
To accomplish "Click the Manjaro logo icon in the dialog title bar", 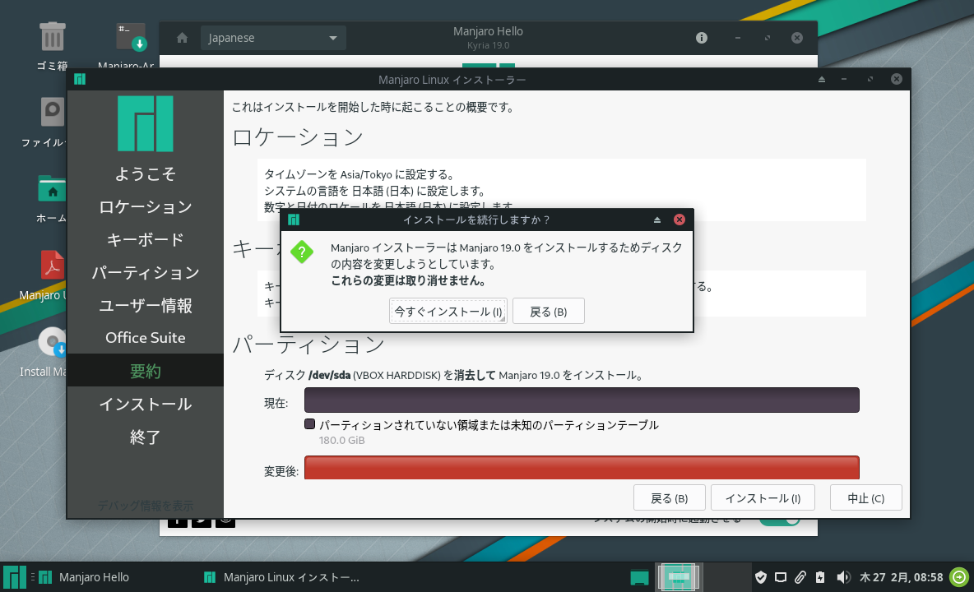I will 294,220.
